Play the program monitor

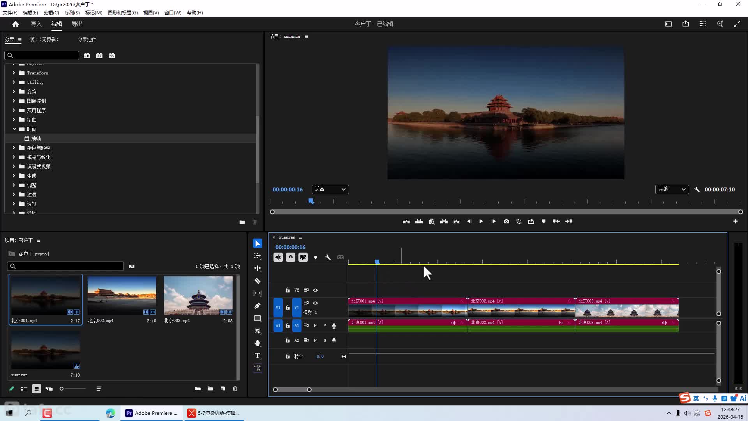pos(481,221)
